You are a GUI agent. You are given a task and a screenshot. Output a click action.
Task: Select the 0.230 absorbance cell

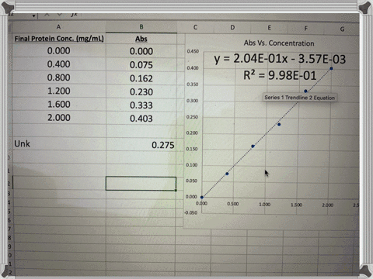click(141, 92)
